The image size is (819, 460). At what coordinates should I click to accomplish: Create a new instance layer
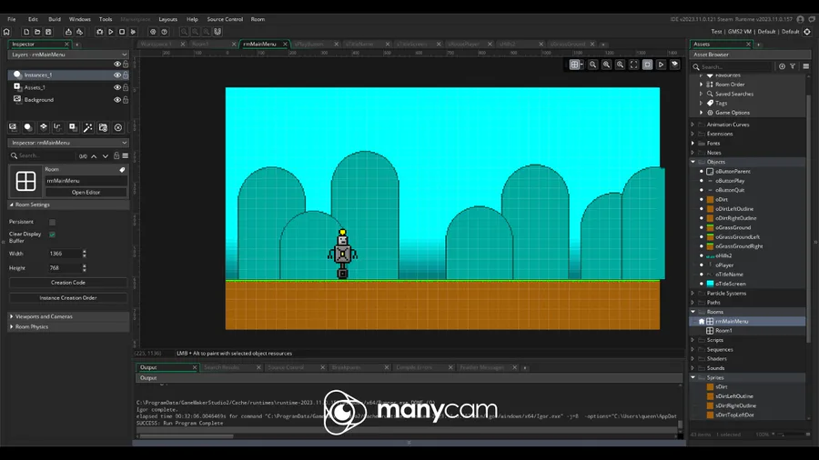click(x=28, y=127)
